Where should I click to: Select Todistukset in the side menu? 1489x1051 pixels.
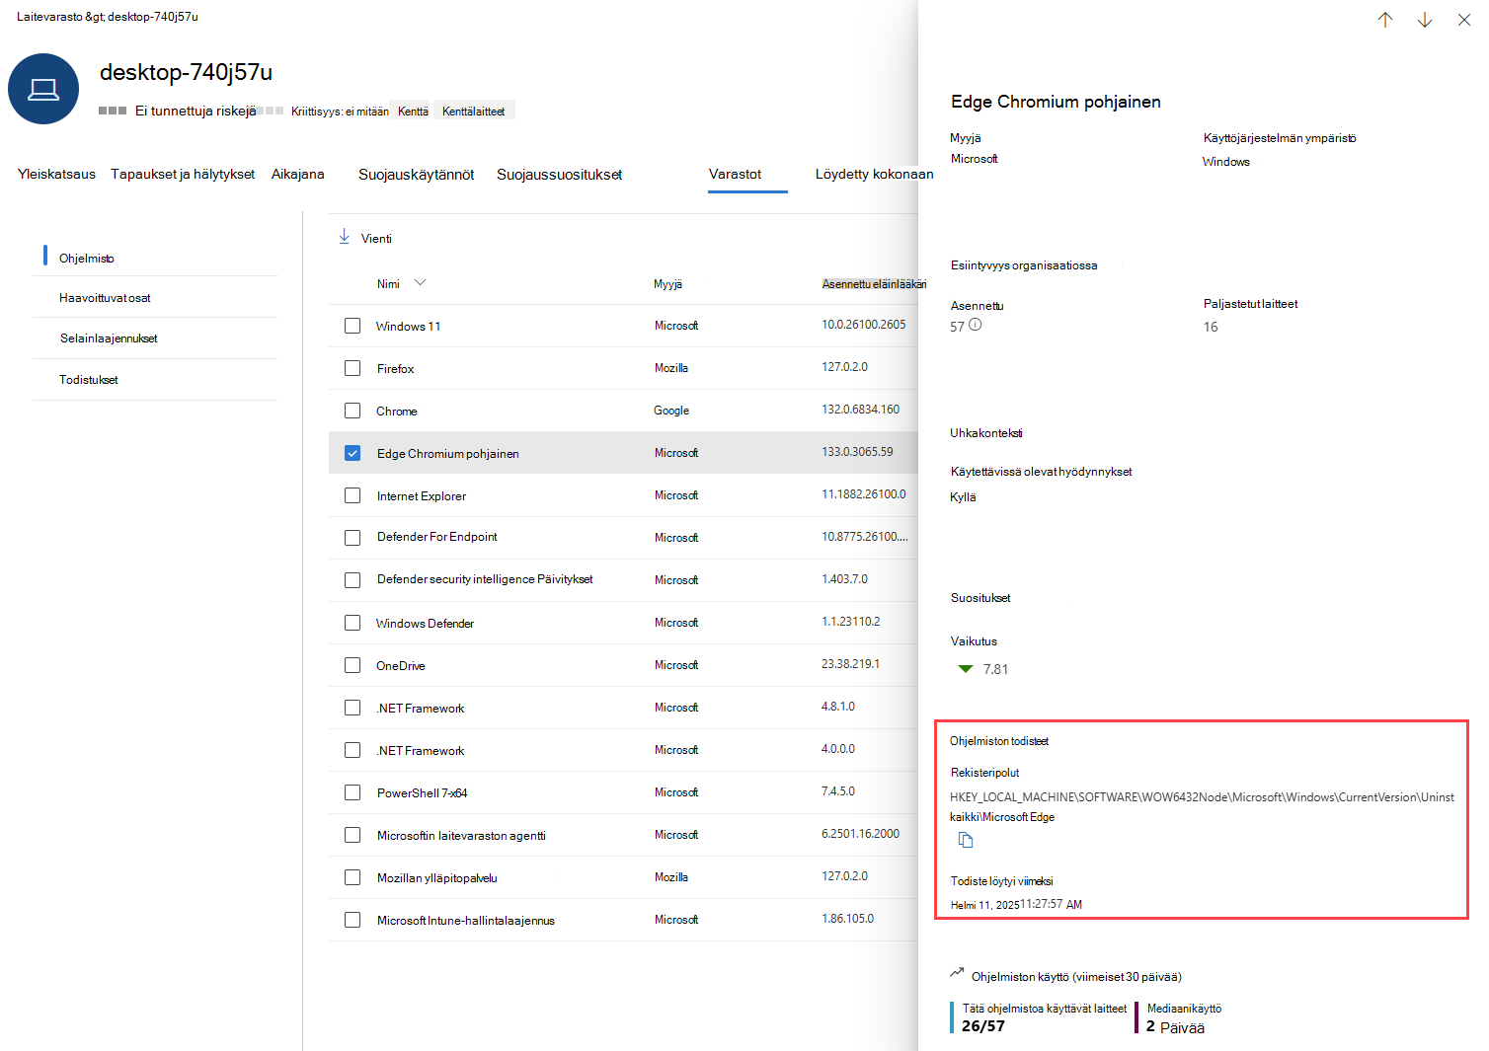89,380
